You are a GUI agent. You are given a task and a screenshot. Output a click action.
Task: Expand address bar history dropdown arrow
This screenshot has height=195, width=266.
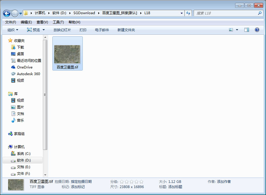pyautogui.click(x=182, y=13)
